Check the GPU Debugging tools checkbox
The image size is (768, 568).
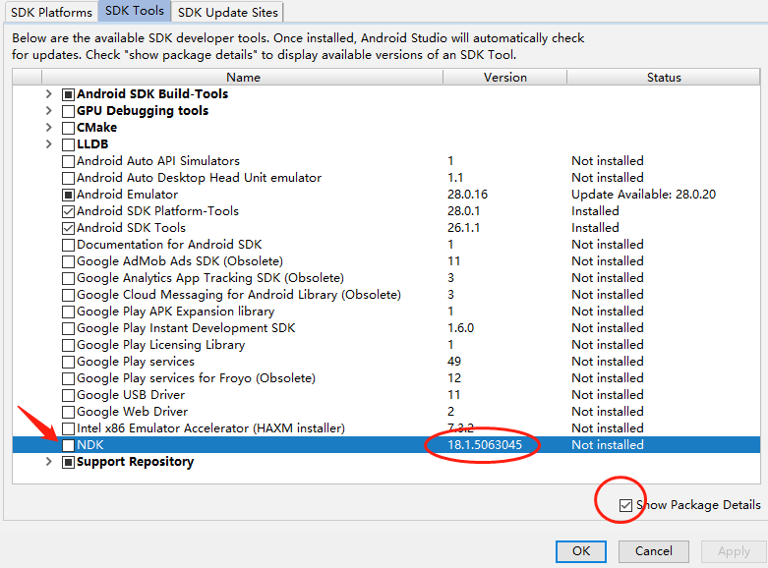coord(69,111)
